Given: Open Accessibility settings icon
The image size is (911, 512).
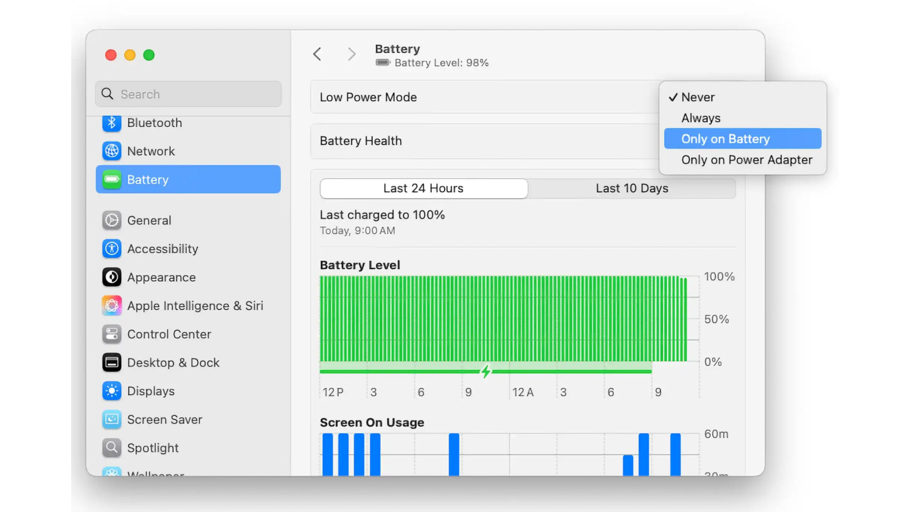Looking at the screenshot, I should (x=112, y=248).
